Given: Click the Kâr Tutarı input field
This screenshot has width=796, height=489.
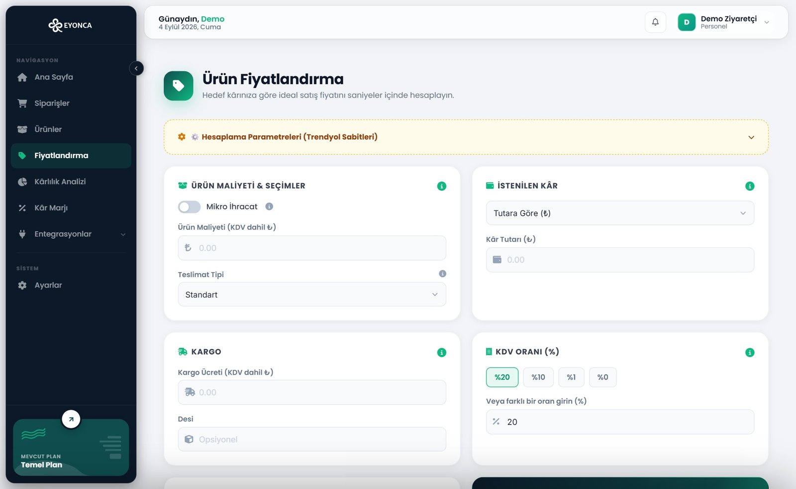Looking at the screenshot, I should point(620,260).
